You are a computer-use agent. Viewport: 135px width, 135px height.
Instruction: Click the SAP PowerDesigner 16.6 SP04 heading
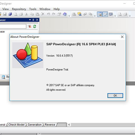point(81,44)
